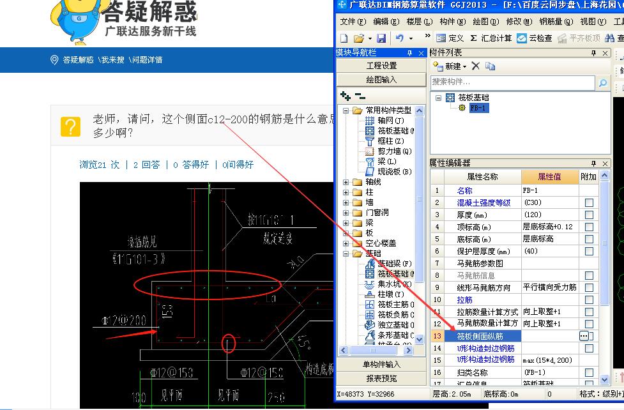Expand the toolbar overflow chevron
The image size is (624, 410).
[428, 36]
